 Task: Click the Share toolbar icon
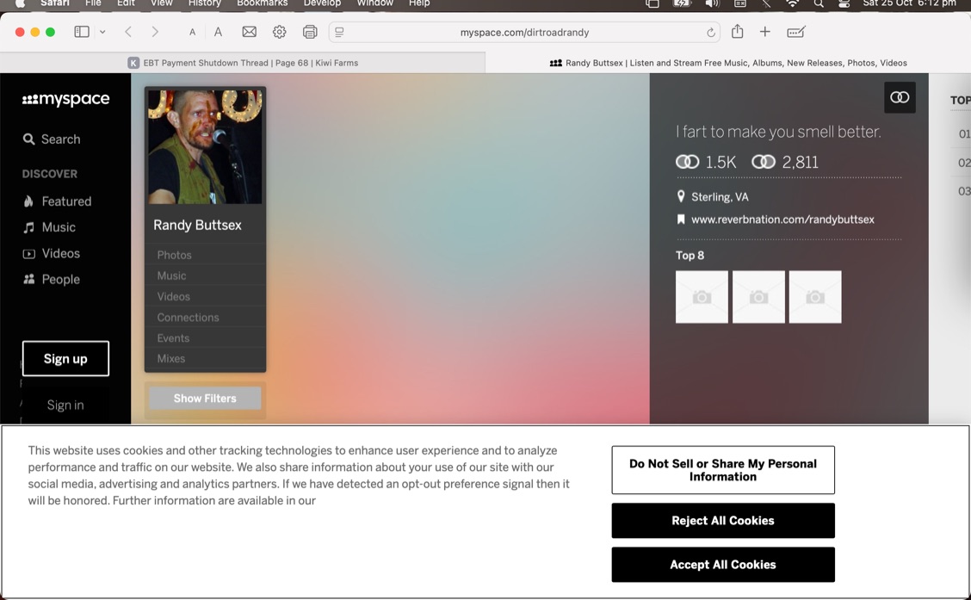tap(737, 31)
